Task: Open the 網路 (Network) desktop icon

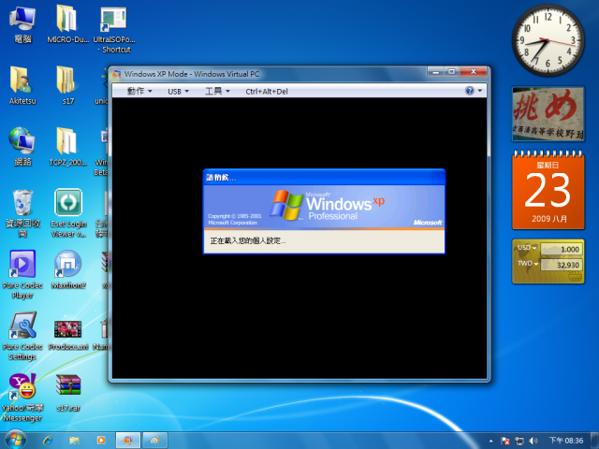Action: [x=22, y=147]
